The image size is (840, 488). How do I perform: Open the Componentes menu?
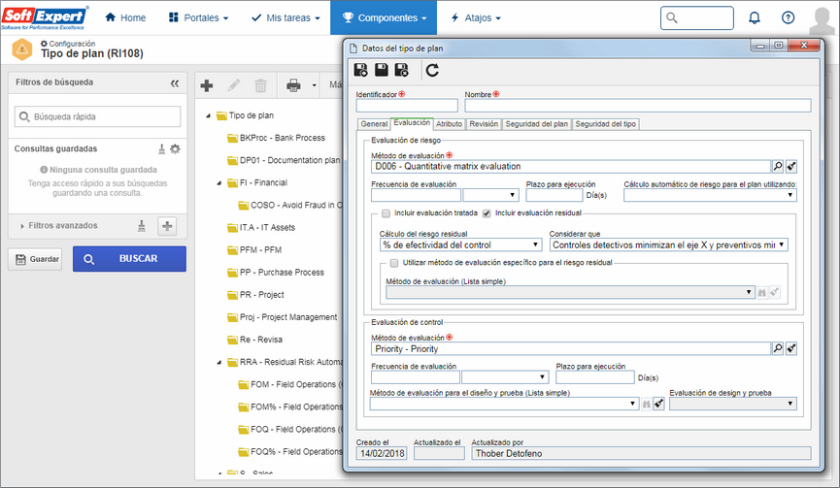tap(384, 17)
